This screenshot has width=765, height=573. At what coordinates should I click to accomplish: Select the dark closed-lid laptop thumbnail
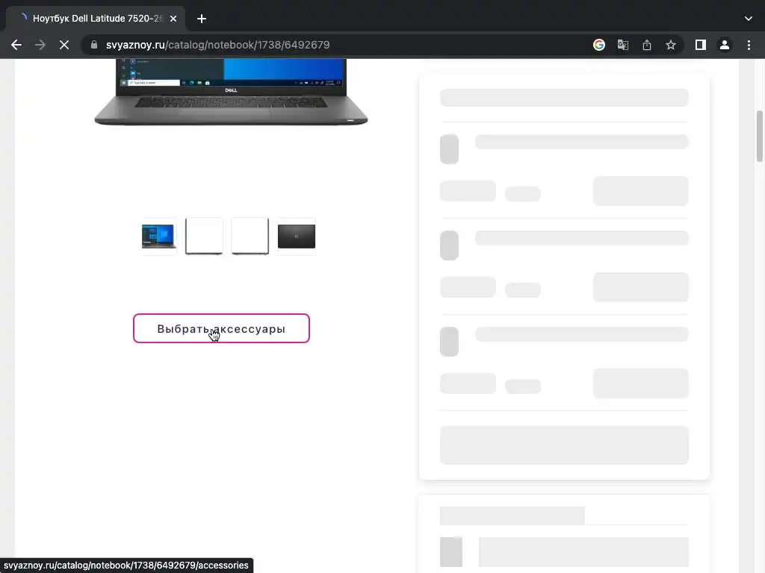tap(296, 237)
